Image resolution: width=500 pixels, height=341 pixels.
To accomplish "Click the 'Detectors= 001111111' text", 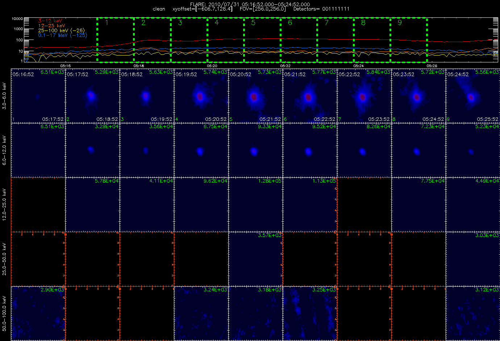I will coord(321,9).
